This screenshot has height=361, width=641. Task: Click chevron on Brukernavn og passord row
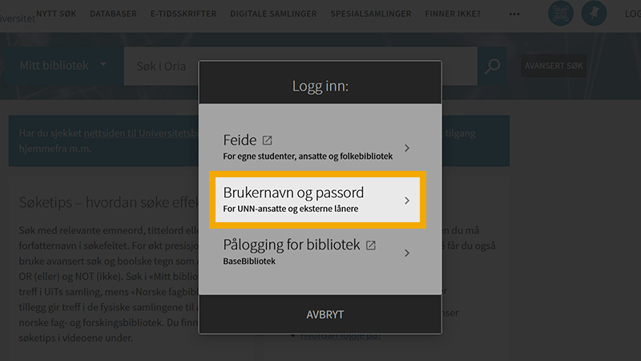coord(407,200)
